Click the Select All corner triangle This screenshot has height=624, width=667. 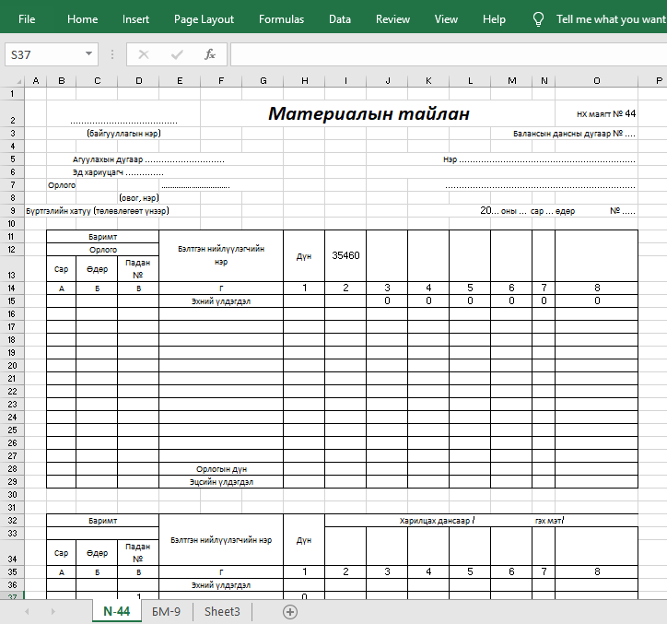click(18, 81)
